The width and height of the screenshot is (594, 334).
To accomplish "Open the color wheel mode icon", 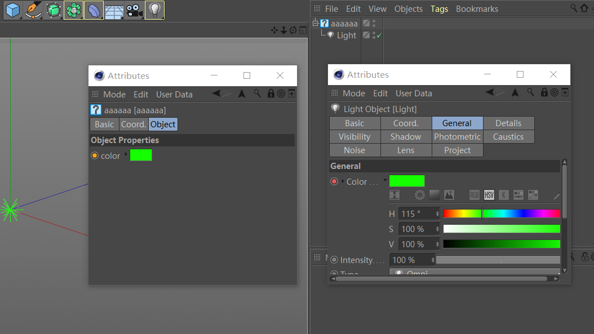I will (x=419, y=195).
